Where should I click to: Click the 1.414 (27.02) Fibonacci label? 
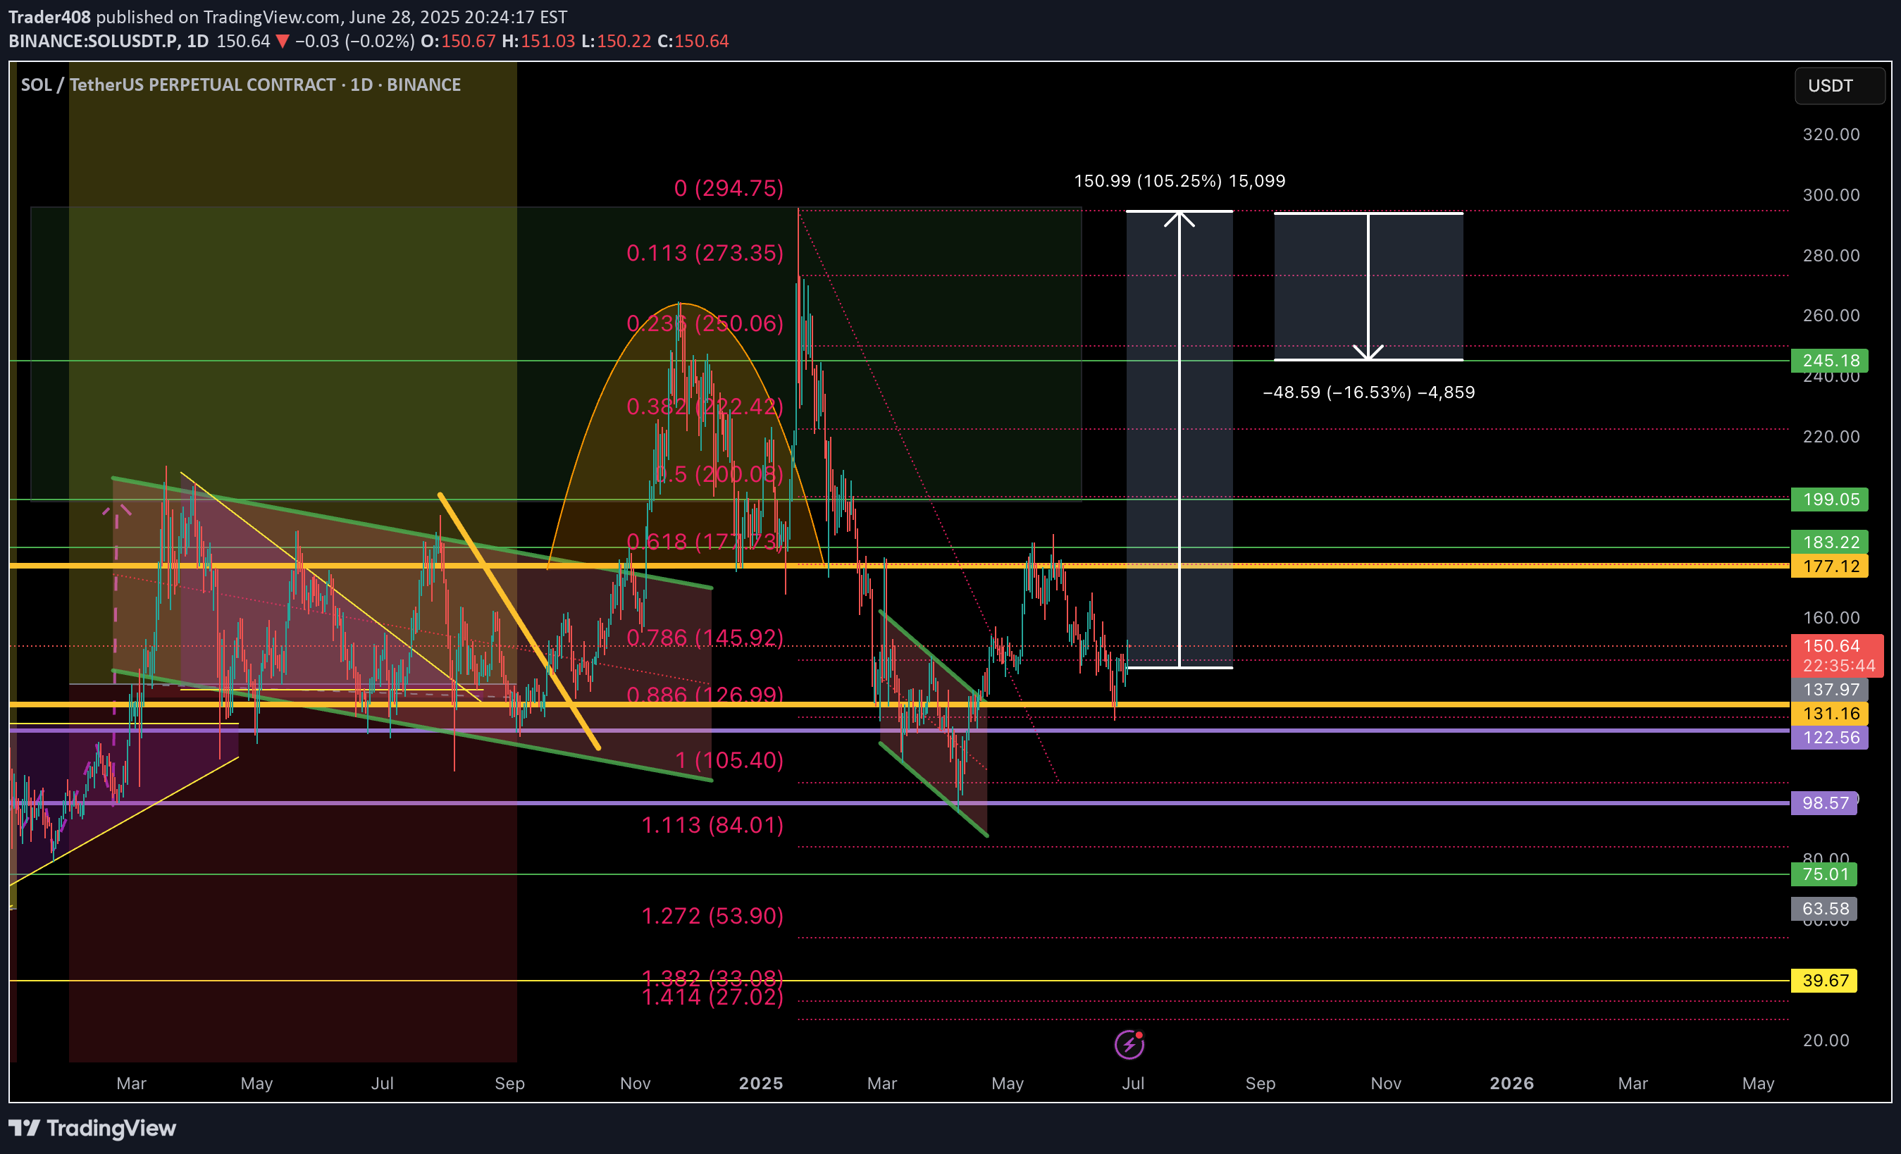[712, 998]
